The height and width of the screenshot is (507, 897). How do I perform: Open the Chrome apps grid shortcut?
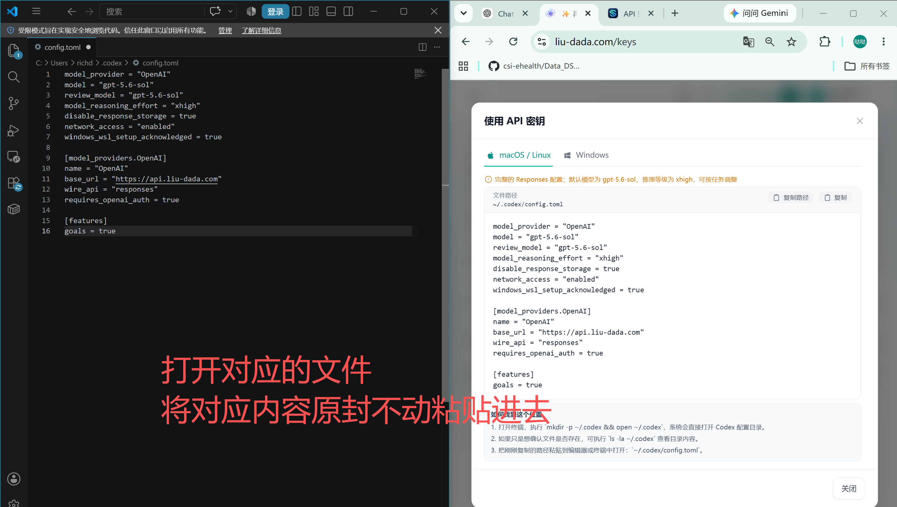[x=463, y=66]
